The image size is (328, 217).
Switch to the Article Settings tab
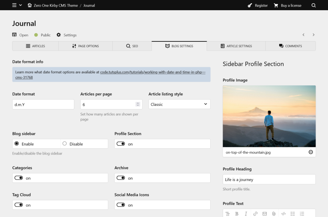[x=236, y=46]
